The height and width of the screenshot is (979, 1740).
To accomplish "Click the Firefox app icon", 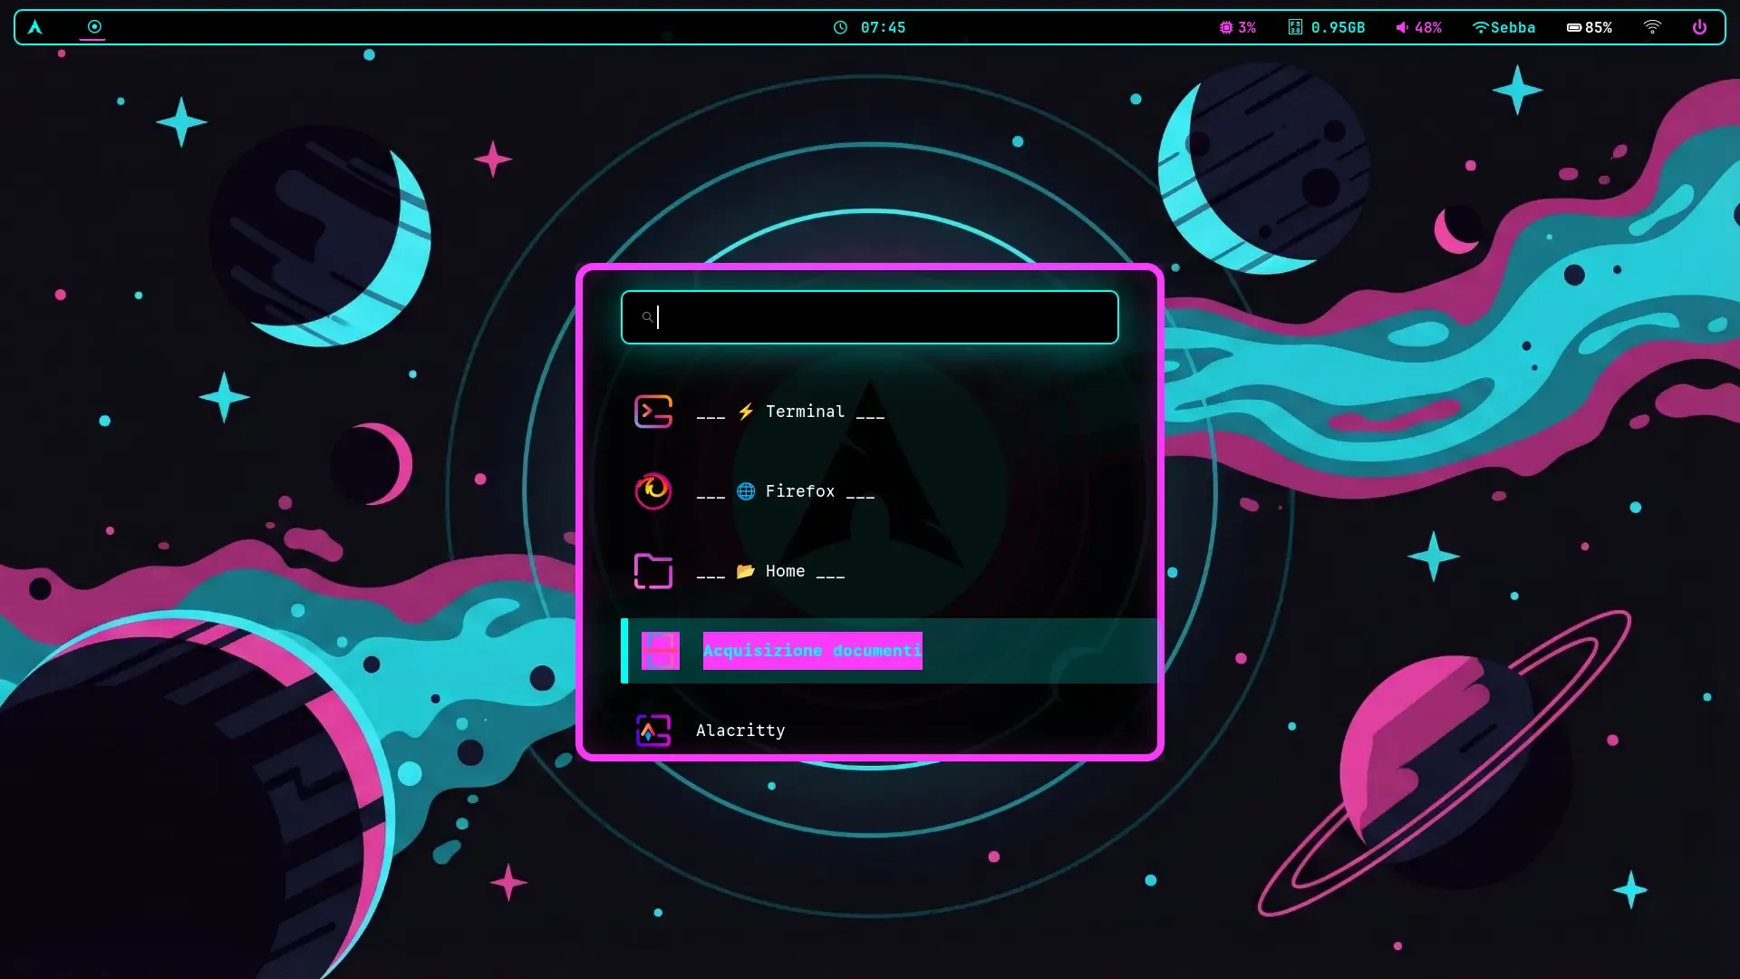I will click(652, 491).
